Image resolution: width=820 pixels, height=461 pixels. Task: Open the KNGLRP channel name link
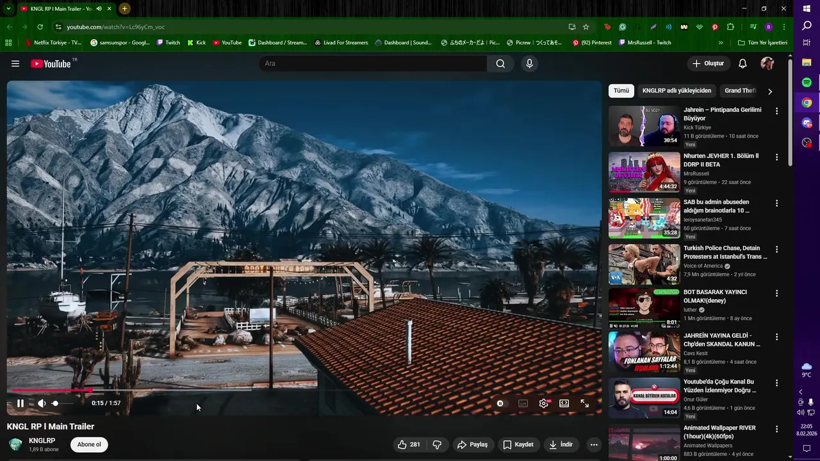[42, 441]
